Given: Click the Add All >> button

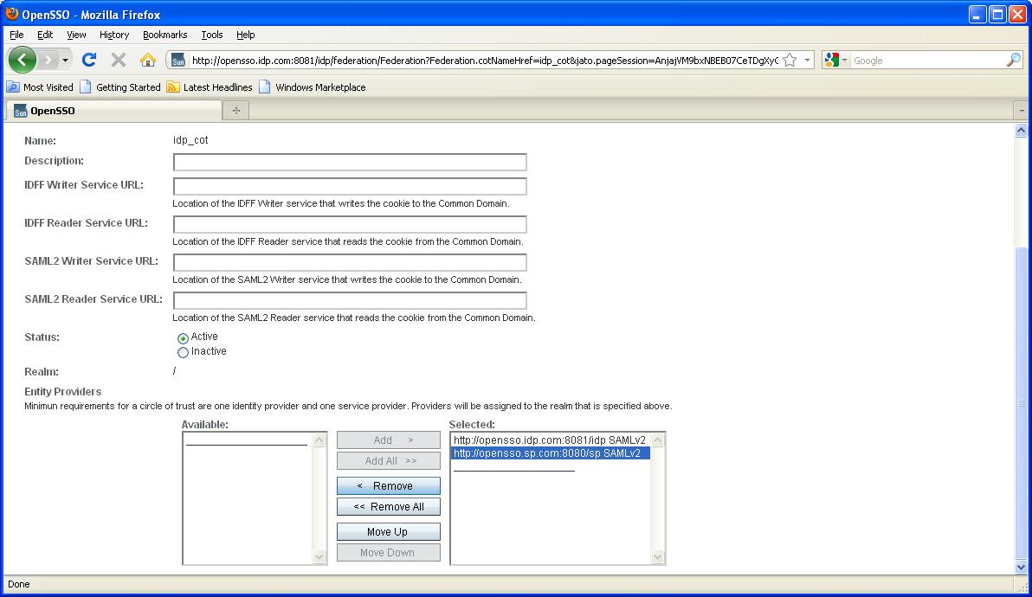Looking at the screenshot, I should click(x=389, y=461).
